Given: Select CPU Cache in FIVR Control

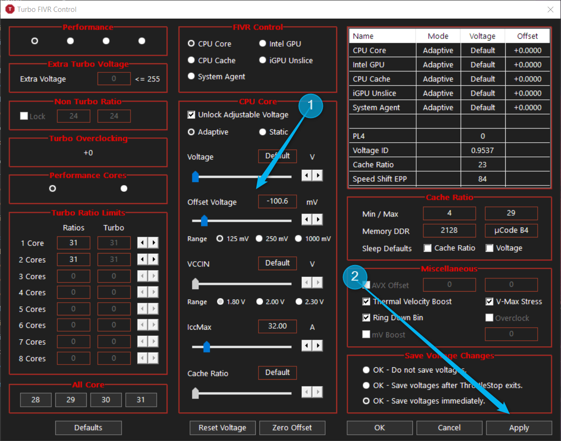Looking at the screenshot, I should [x=191, y=60].
